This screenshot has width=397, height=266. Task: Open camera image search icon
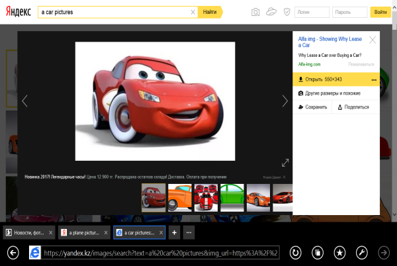(x=255, y=12)
